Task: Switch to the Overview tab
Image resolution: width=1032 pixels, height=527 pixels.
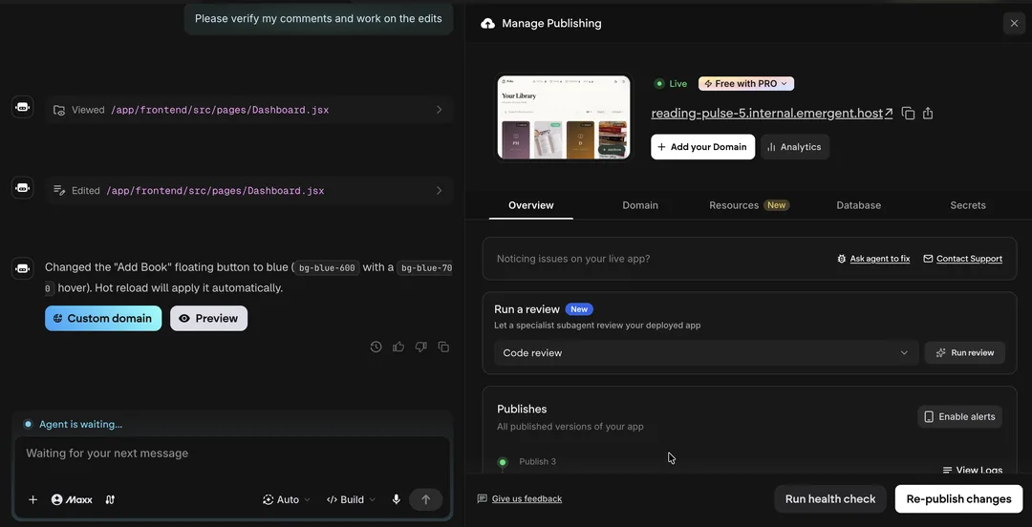Action: pyautogui.click(x=531, y=205)
